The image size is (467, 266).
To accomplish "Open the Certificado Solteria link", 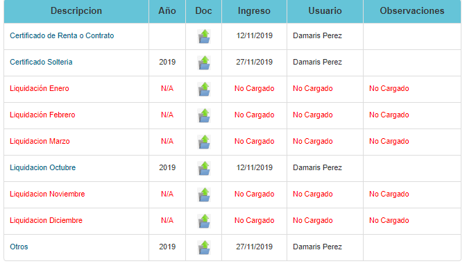I will [x=41, y=62].
